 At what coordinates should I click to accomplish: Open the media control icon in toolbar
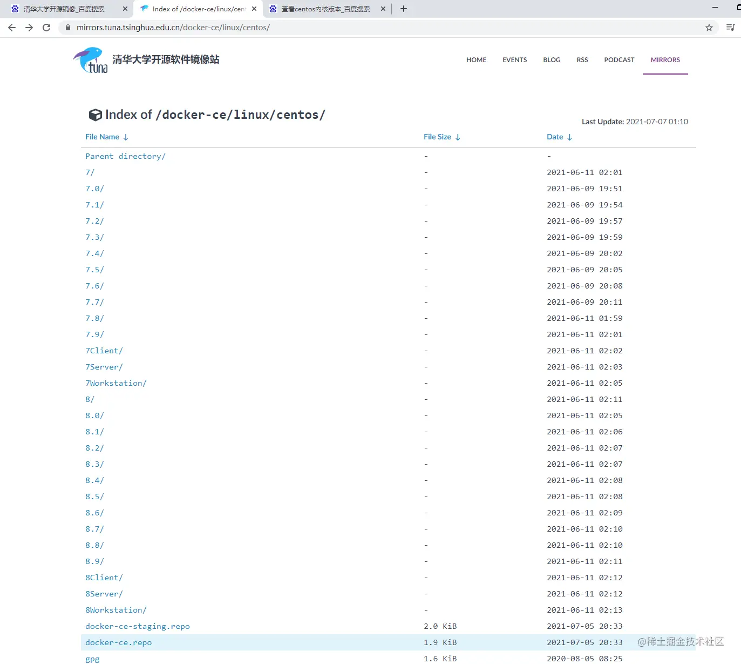pos(730,28)
